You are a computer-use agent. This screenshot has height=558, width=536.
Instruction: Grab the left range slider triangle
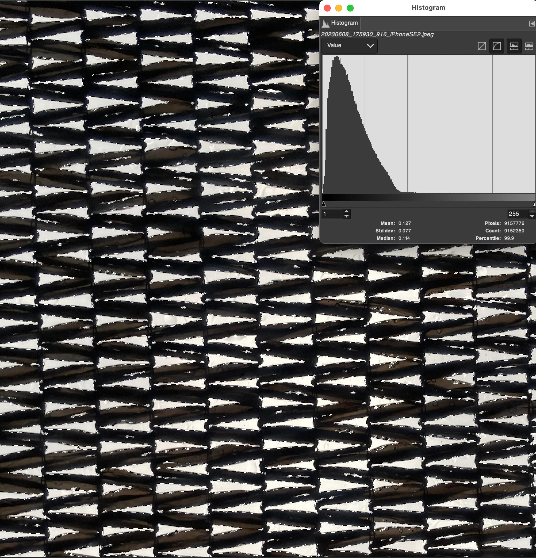click(x=324, y=204)
